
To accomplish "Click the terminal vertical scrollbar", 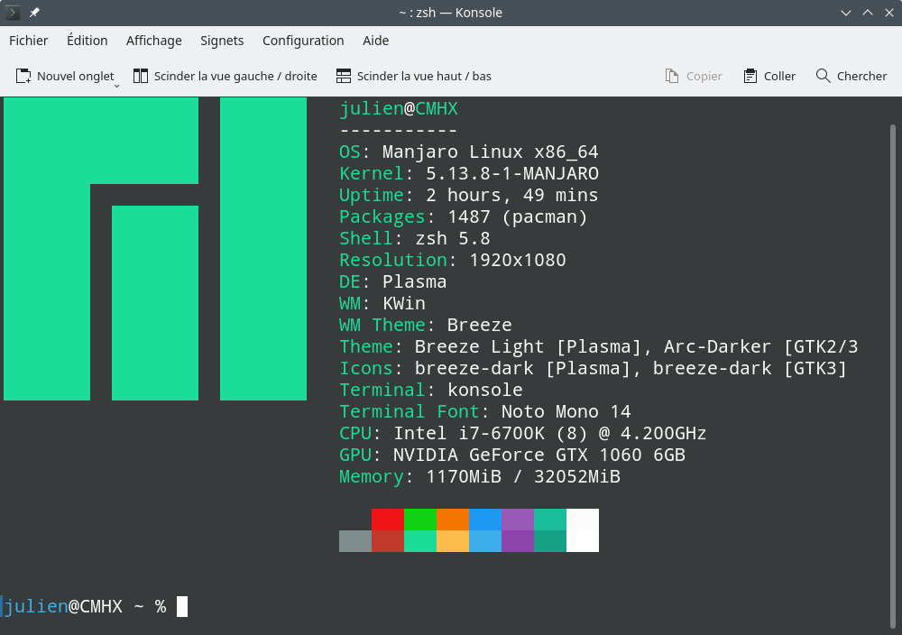I will click(x=893, y=377).
